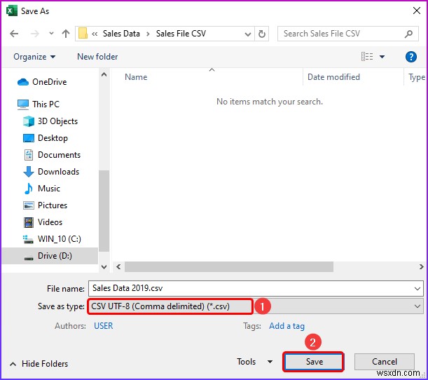Image resolution: width=428 pixels, height=380 pixels.
Task: Click the Save button
Action: (x=314, y=362)
